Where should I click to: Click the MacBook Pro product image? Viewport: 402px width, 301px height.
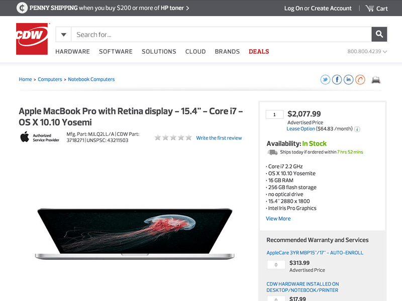click(x=135, y=232)
